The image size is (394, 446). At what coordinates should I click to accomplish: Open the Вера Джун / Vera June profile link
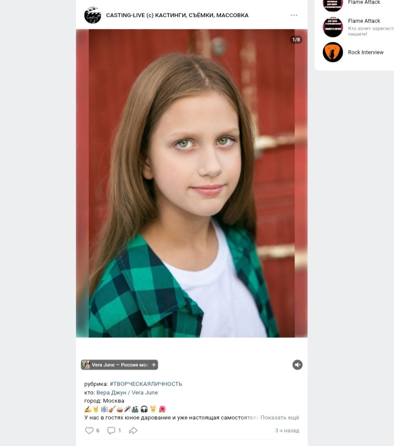(x=127, y=393)
